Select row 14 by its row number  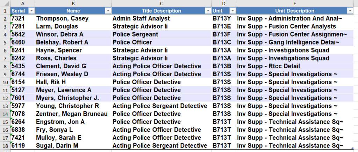(x=5, y=114)
